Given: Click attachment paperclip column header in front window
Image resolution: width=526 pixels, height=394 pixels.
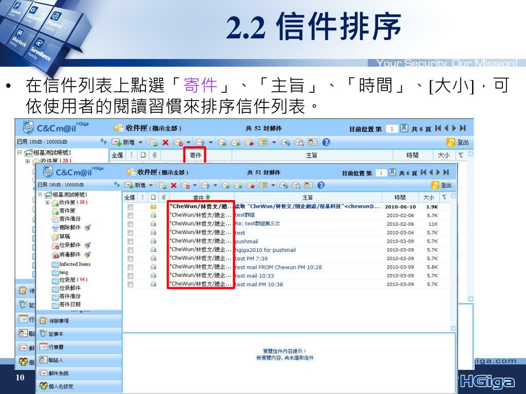Looking at the screenshot, I should tap(163, 198).
